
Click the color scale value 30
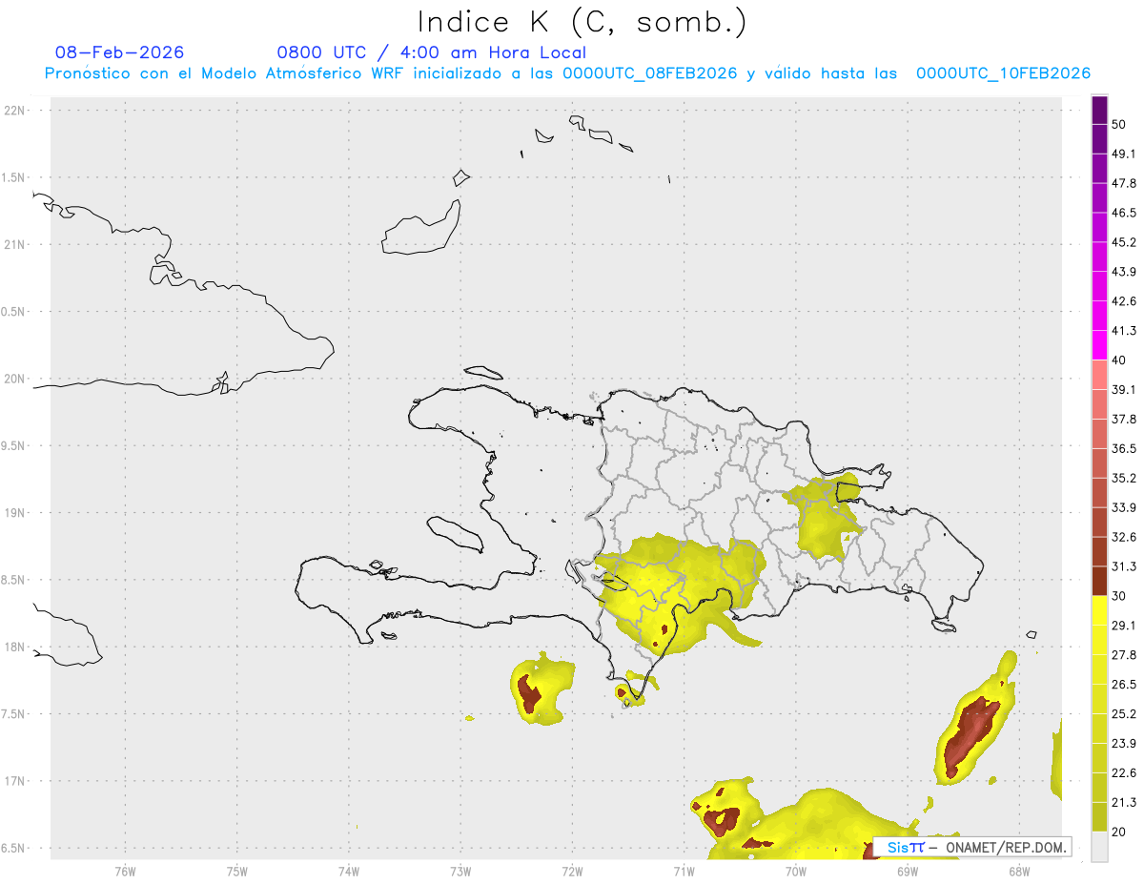(1119, 596)
